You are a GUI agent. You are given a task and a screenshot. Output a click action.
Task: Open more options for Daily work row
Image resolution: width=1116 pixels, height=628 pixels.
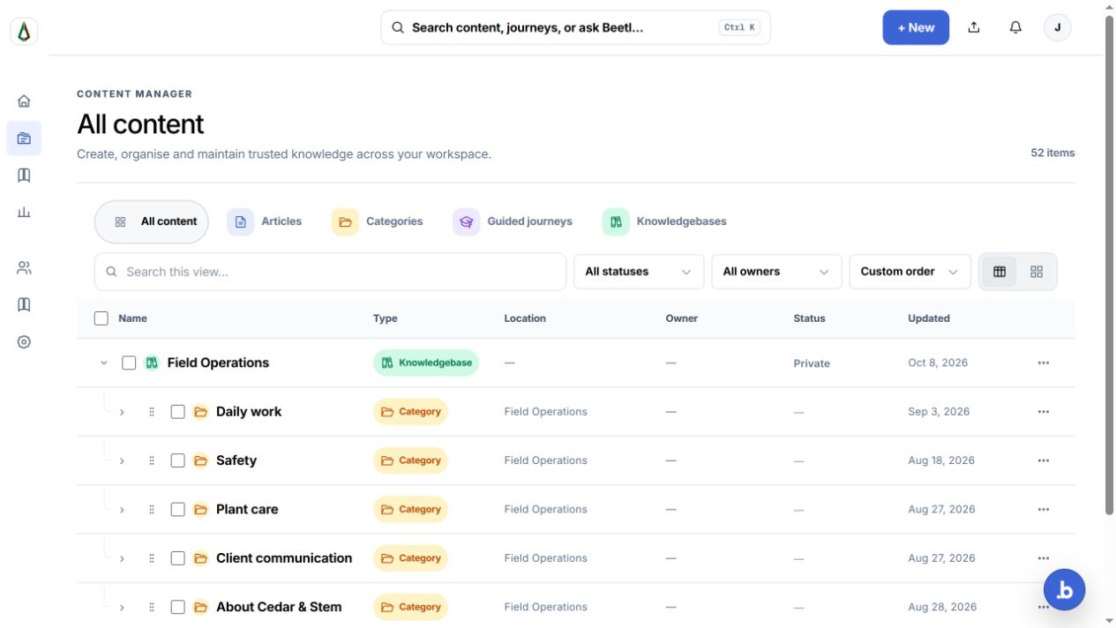coord(1044,412)
